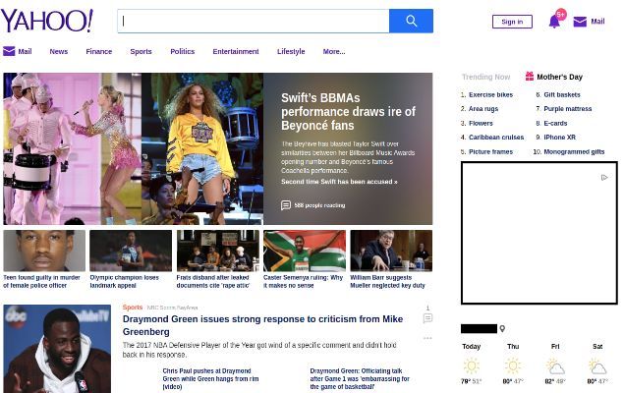Click the '588 people reacting' text
Image resolution: width=624 pixels, height=393 pixels.
tap(319, 205)
